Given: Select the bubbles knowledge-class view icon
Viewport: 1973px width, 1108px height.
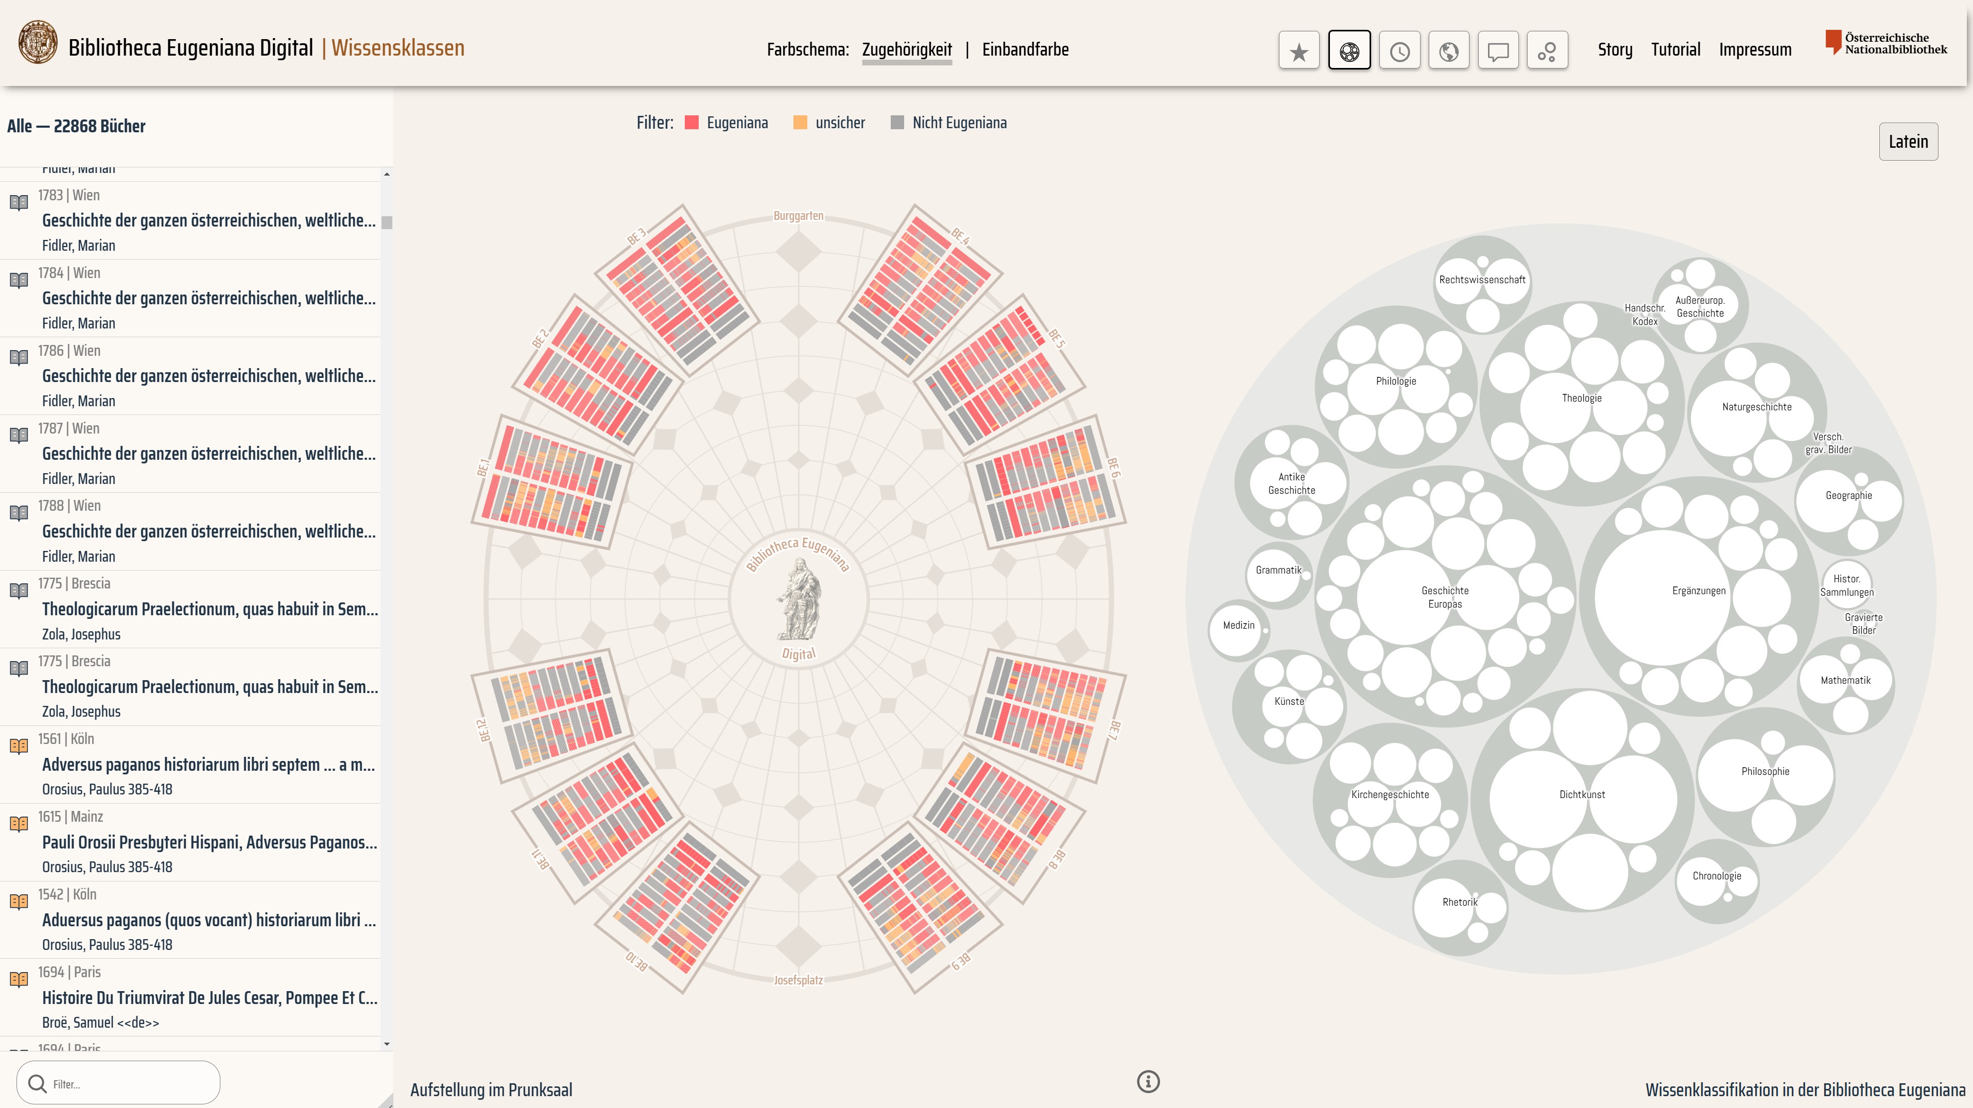Looking at the screenshot, I should (x=1546, y=50).
